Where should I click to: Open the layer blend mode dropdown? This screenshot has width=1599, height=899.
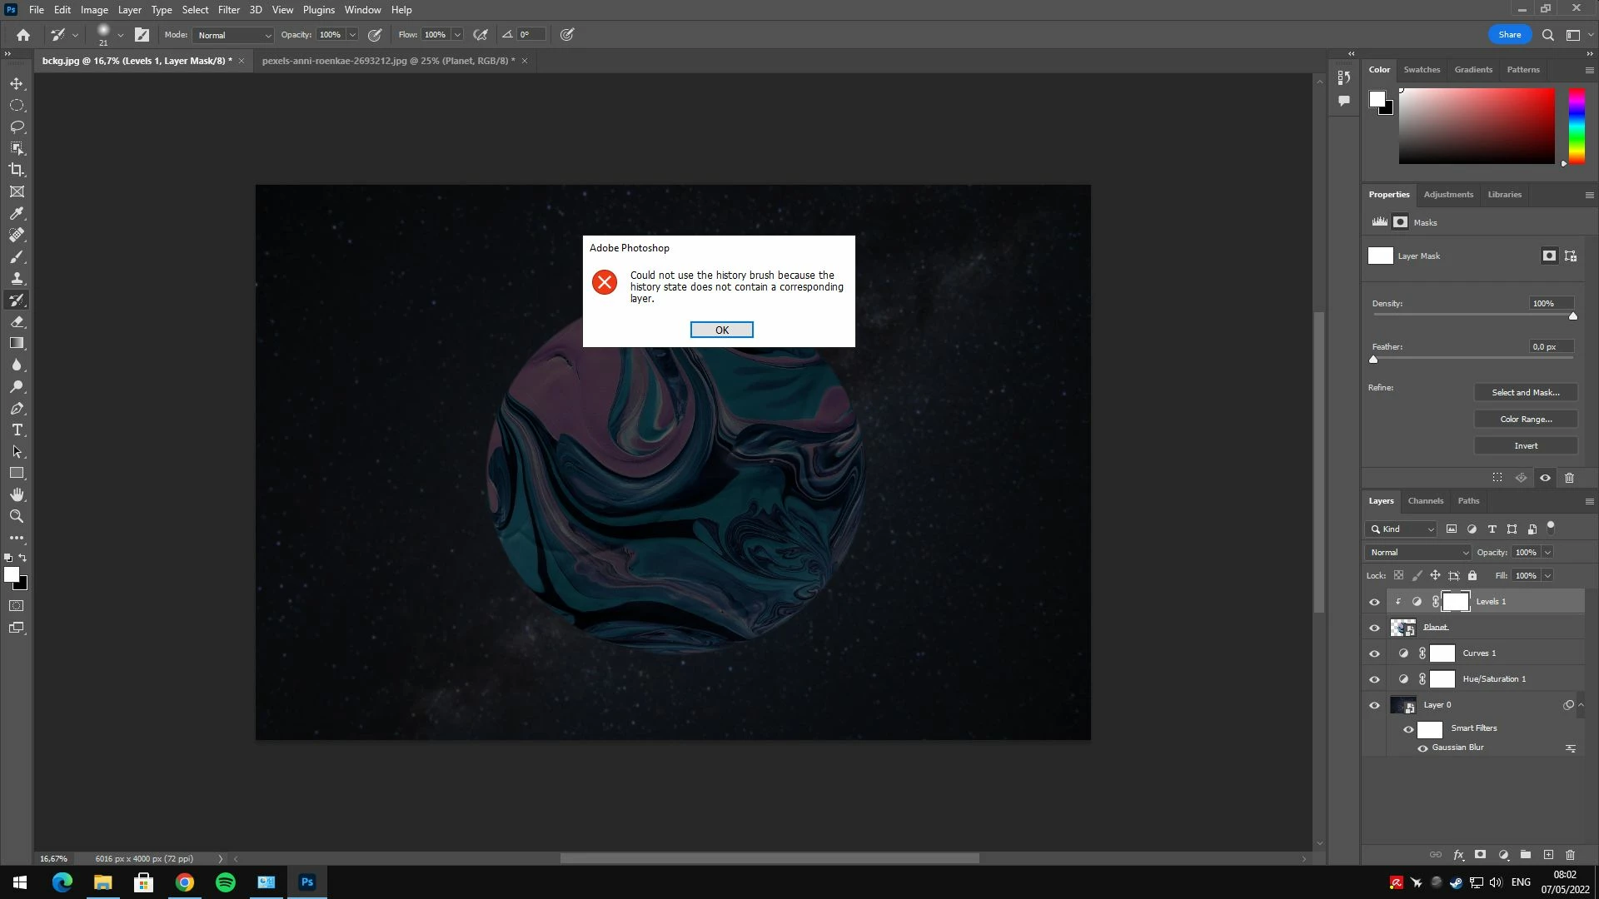(1418, 552)
